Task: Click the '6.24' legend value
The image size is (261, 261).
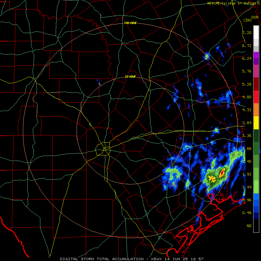Action: [x=247, y=58]
